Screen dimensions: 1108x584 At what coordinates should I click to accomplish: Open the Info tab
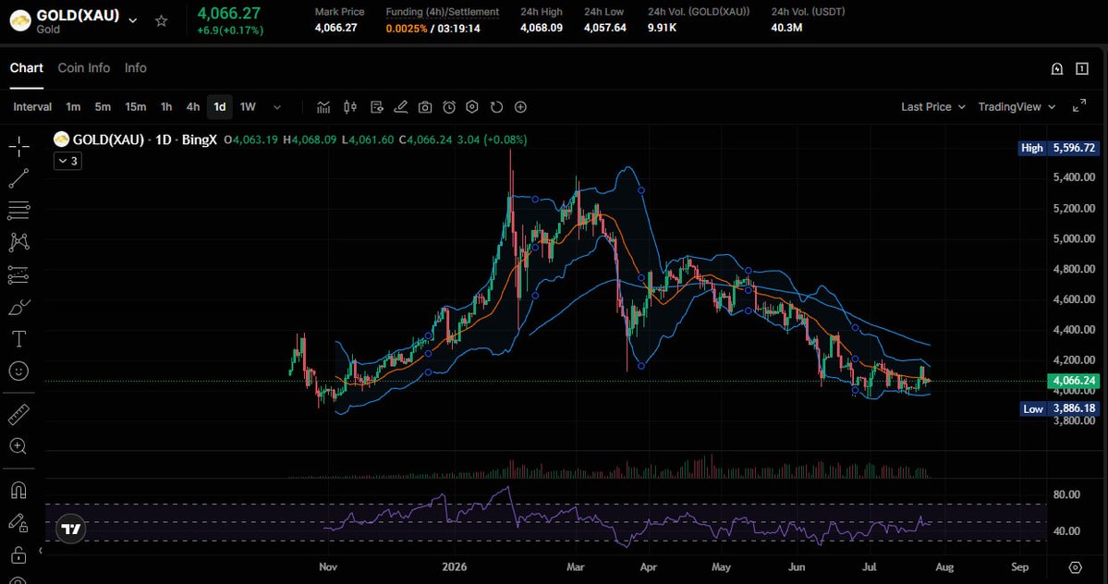[136, 67]
